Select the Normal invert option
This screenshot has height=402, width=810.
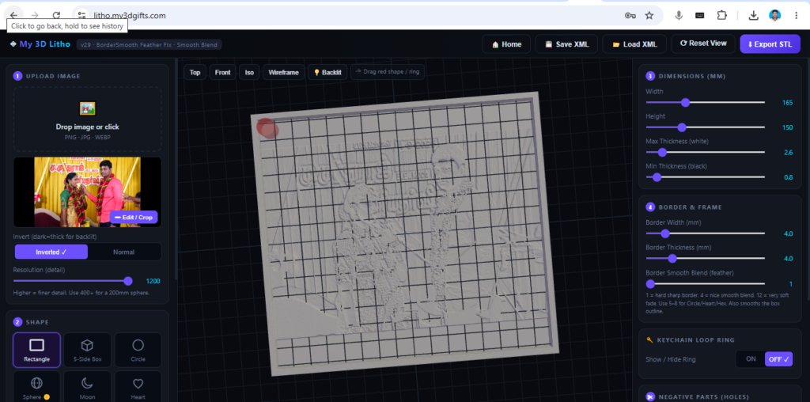tap(124, 252)
